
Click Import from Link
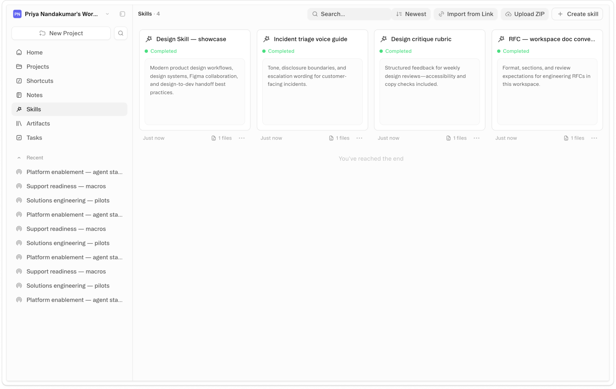(x=466, y=14)
